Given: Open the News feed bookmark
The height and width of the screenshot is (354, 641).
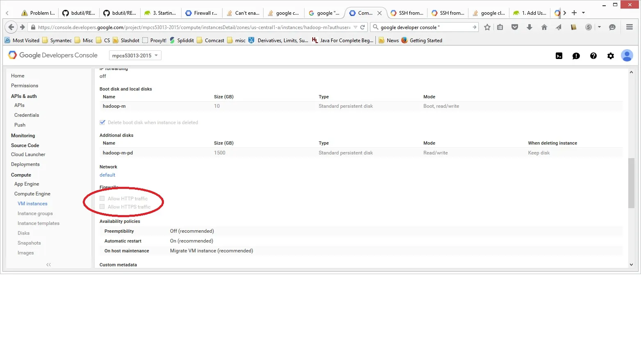Looking at the screenshot, I should (389, 40).
